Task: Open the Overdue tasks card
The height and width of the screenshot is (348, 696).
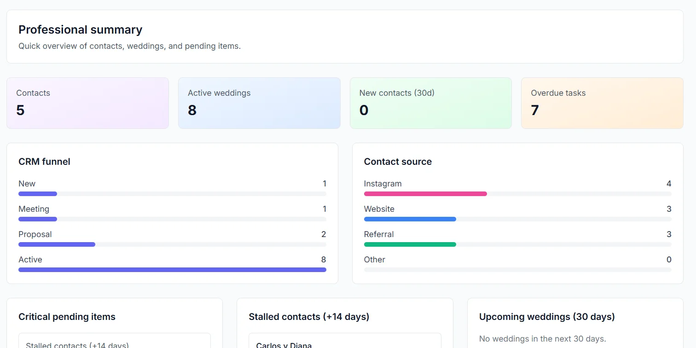Action: click(x=602, y=103)
